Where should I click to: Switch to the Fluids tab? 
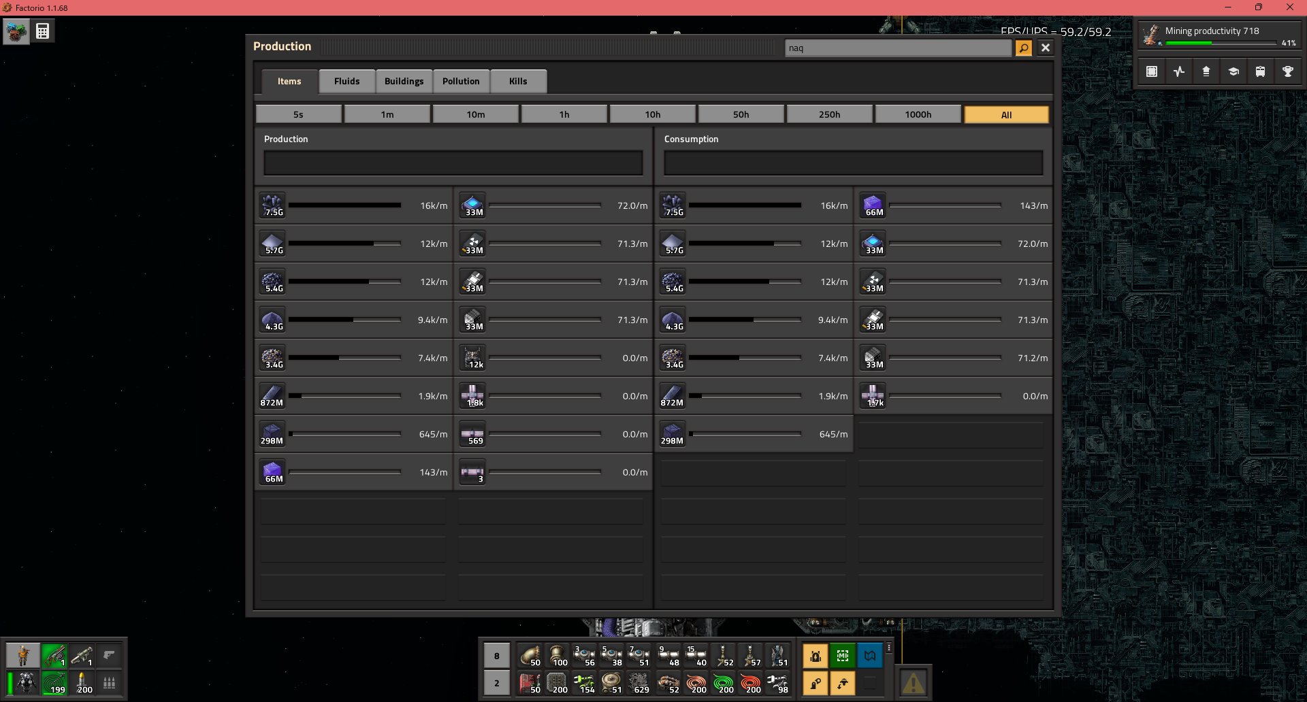tap(346, 81)
